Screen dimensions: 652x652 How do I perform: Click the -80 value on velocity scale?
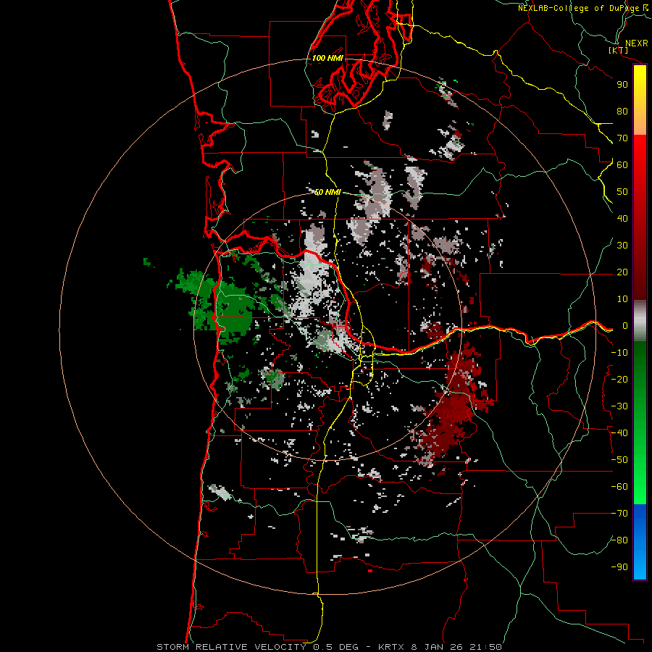[x=619, y=540]
